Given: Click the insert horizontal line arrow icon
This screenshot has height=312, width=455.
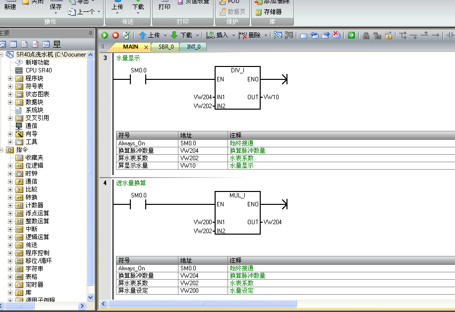Looking at the screenshot, I should click(435, 35).
